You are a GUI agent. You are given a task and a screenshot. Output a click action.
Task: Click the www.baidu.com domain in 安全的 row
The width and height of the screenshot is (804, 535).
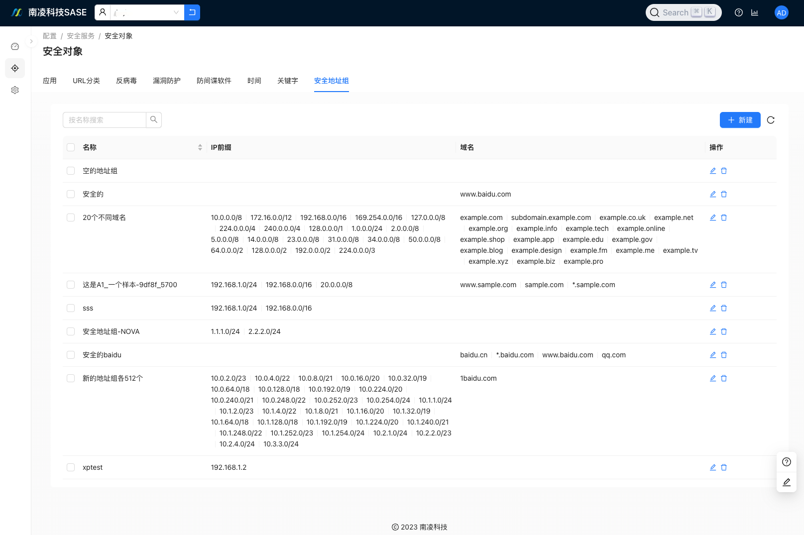point(485,194)
